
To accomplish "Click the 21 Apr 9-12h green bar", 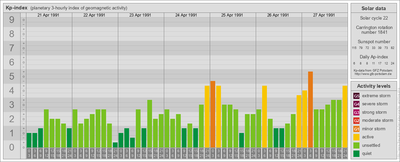I will tap(46, 128).
